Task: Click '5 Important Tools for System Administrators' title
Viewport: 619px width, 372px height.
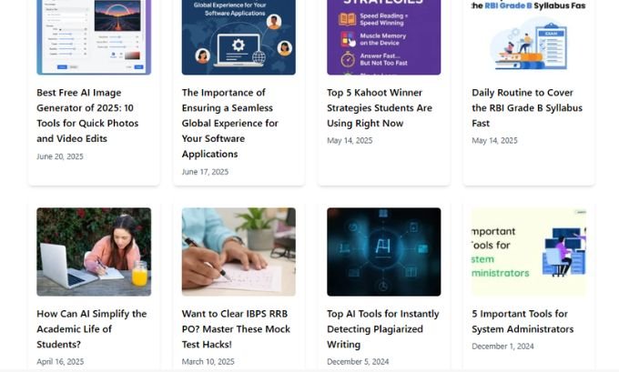Action: 523,321
